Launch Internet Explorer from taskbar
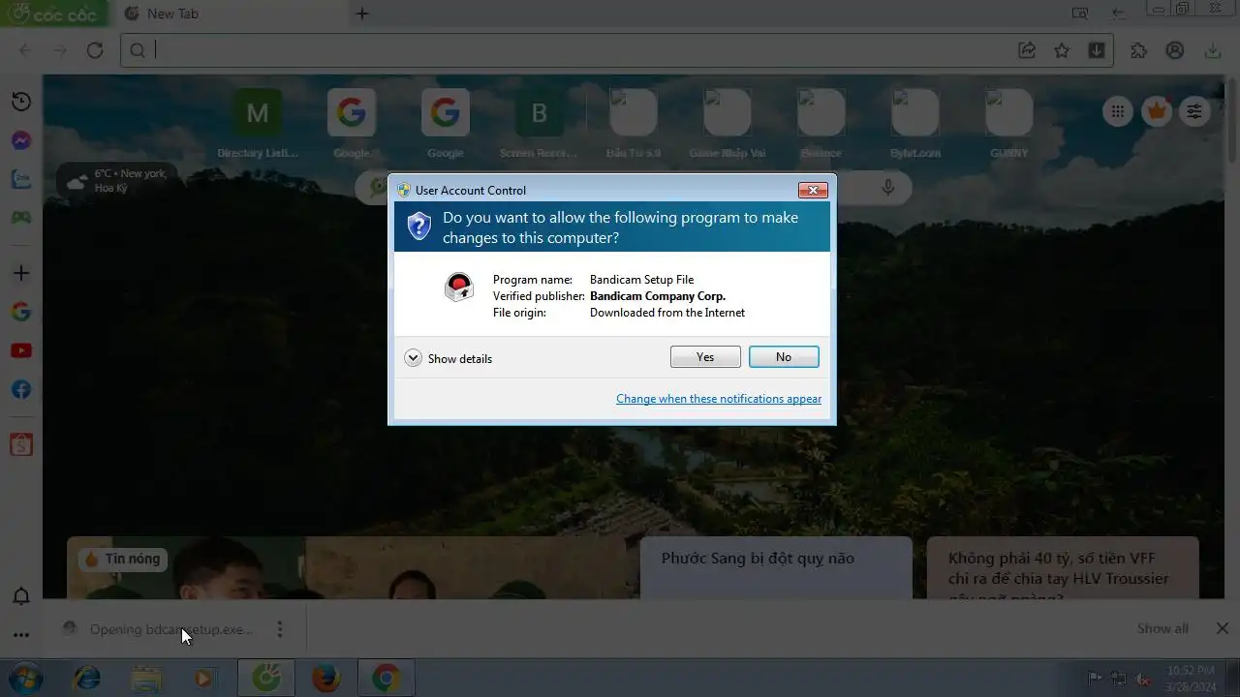The image size is (1240, 697). pos(87,679)
